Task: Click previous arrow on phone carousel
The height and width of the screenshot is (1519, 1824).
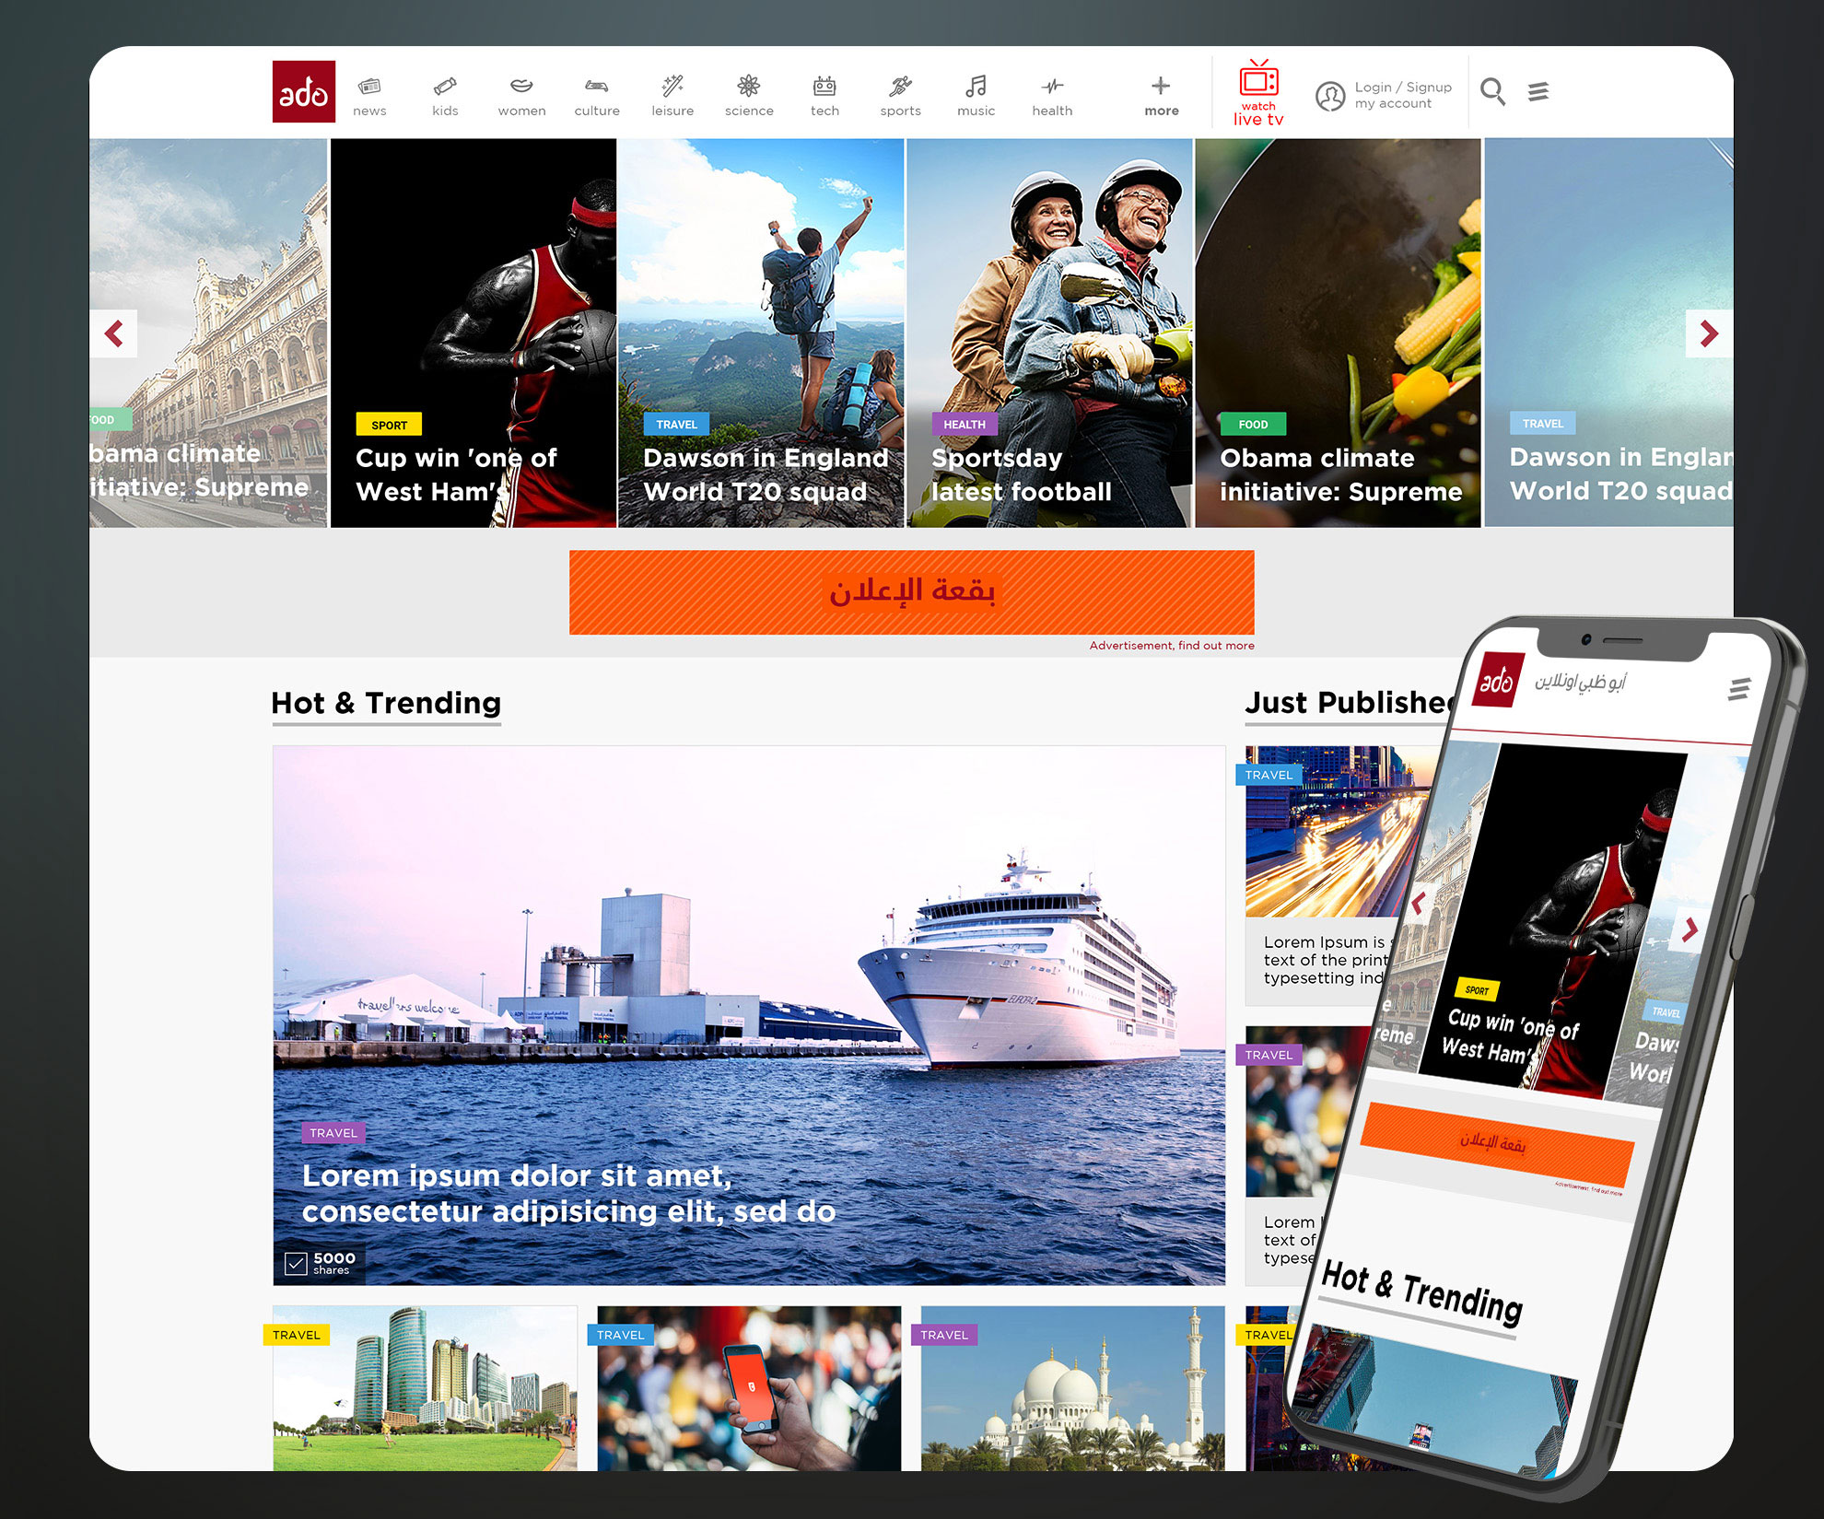Action: 1420,904
